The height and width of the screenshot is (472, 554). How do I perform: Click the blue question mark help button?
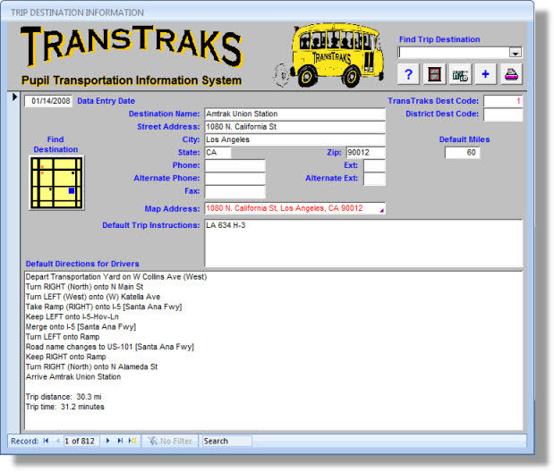tap(408, 74)
